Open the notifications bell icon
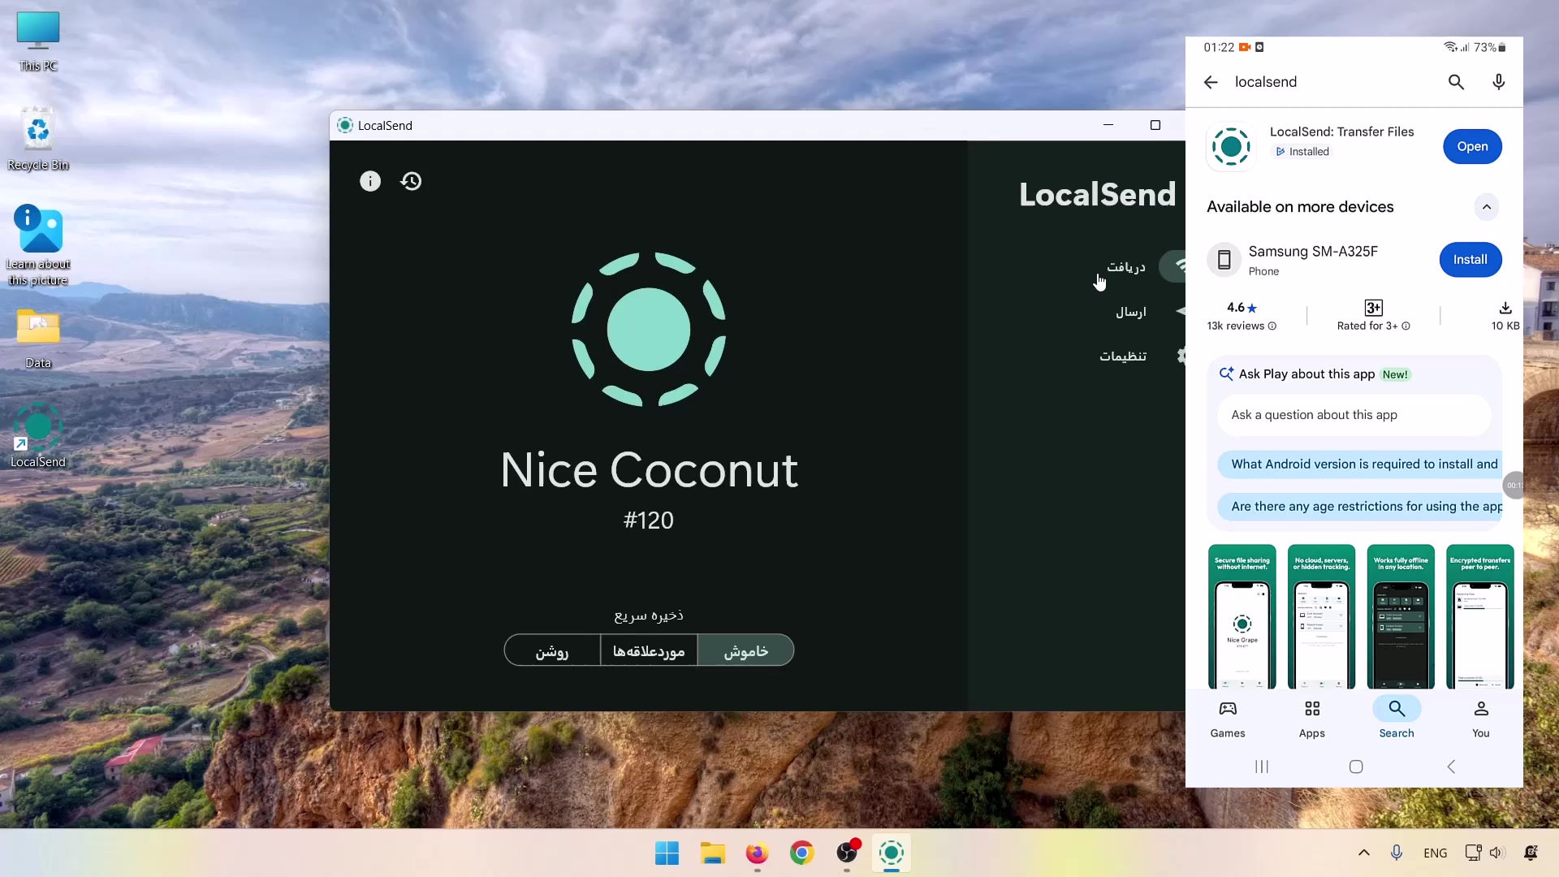The image size is (1559, 877). 1531,853
